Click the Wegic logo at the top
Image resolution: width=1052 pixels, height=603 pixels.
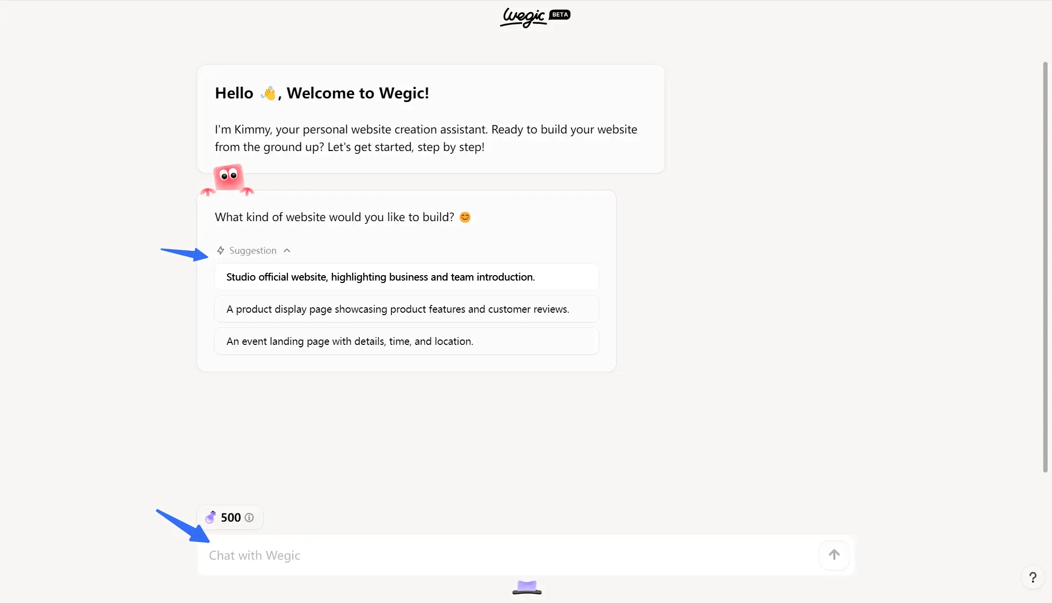click(523, 17)
